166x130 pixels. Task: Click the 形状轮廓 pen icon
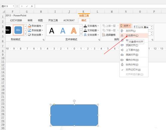point(30,30)
